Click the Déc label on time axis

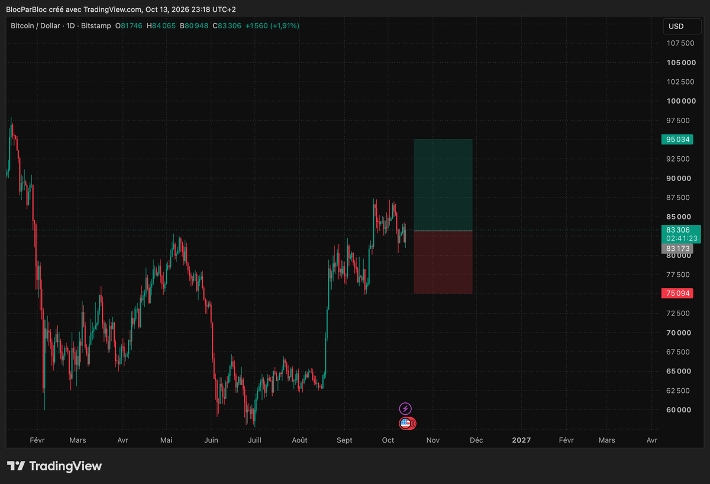(x=476, y=440)
